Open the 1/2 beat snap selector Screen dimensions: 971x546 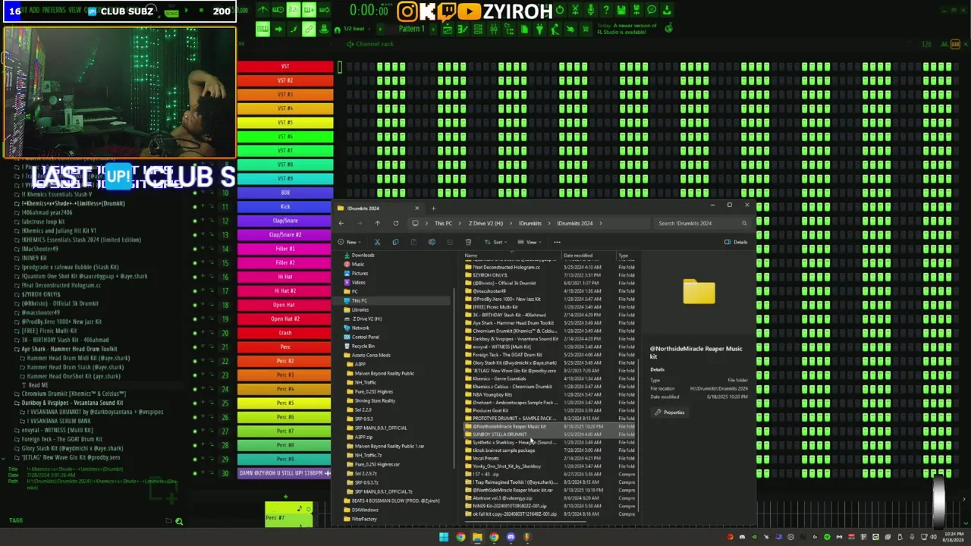coord(354,29)
